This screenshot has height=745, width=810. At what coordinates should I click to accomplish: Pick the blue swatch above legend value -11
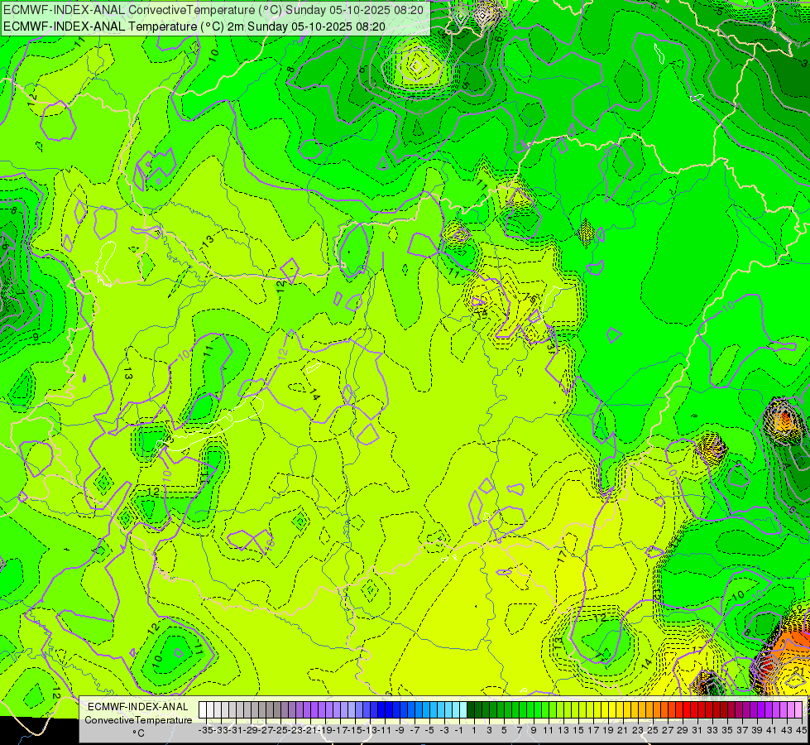pos(382,709)
